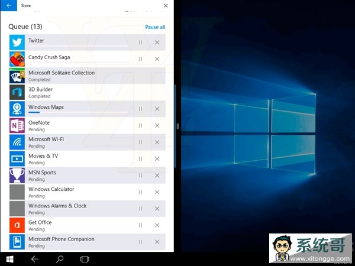Click the MSN Sports trophy icon
355x266 pixels.
pos(17,176)
